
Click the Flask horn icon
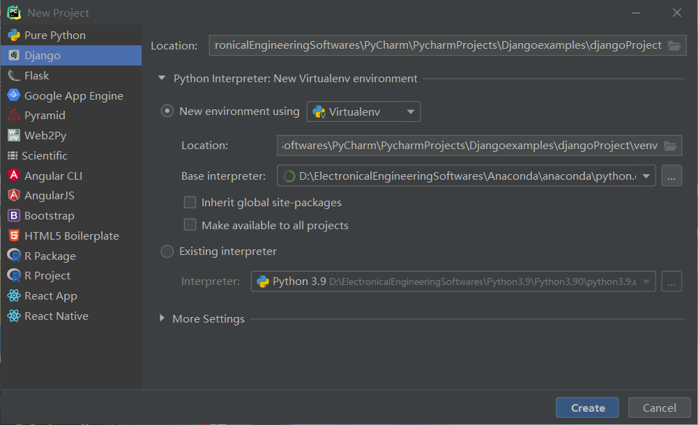click(x=14, y=75)
